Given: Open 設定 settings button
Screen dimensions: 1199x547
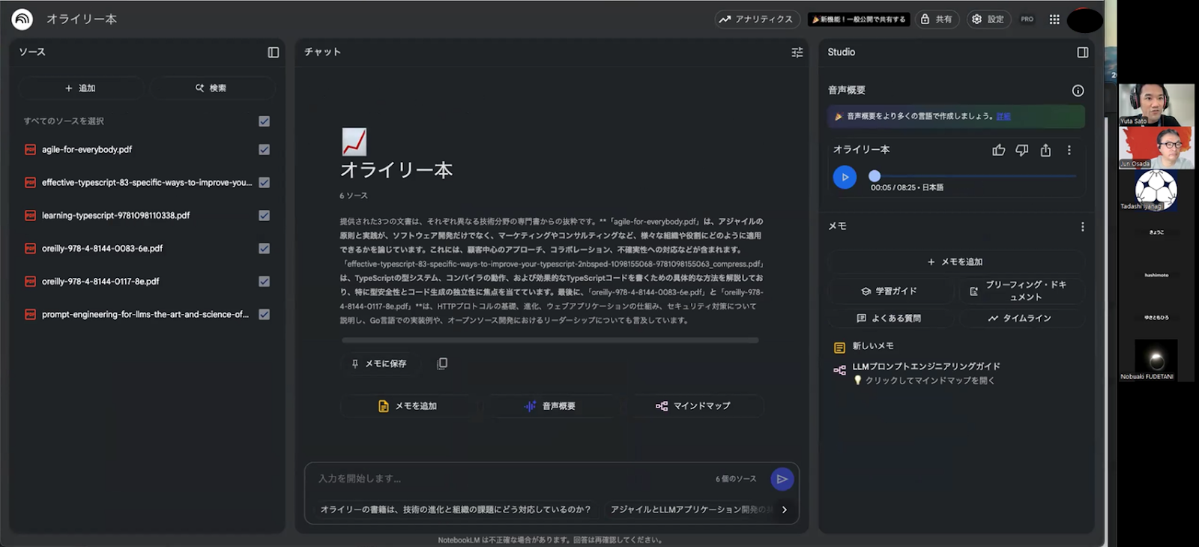Looking at the screenshot, I should pyautogui.click(x=988, y=19).
